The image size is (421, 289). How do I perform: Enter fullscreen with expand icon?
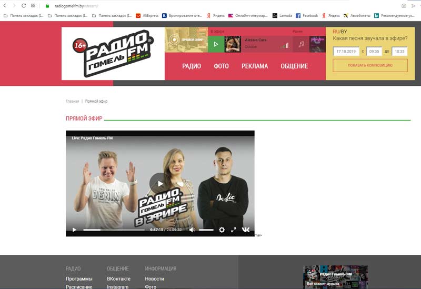point(234,230)
